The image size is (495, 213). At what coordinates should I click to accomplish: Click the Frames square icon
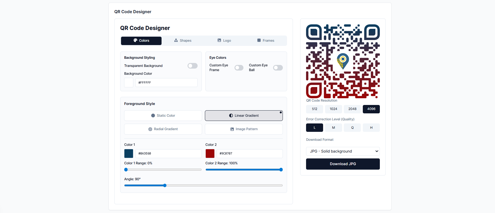point(259,40)
